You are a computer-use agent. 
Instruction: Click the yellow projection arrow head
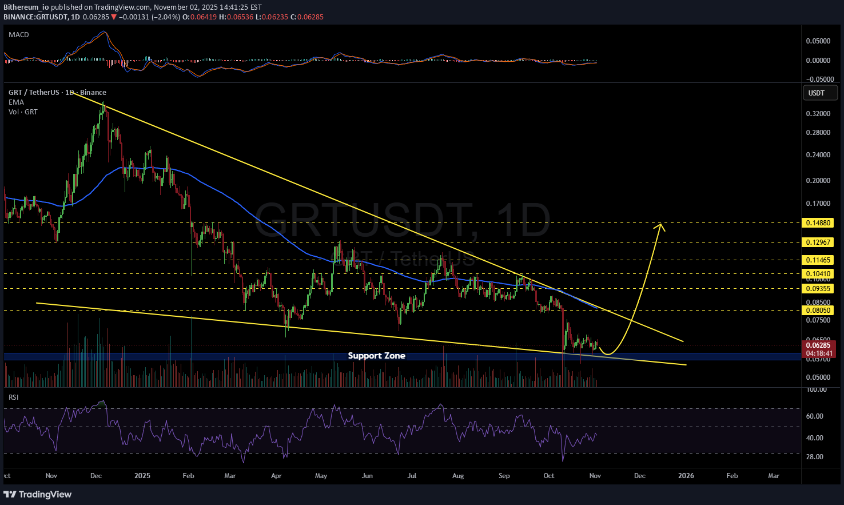pos(661,226)
